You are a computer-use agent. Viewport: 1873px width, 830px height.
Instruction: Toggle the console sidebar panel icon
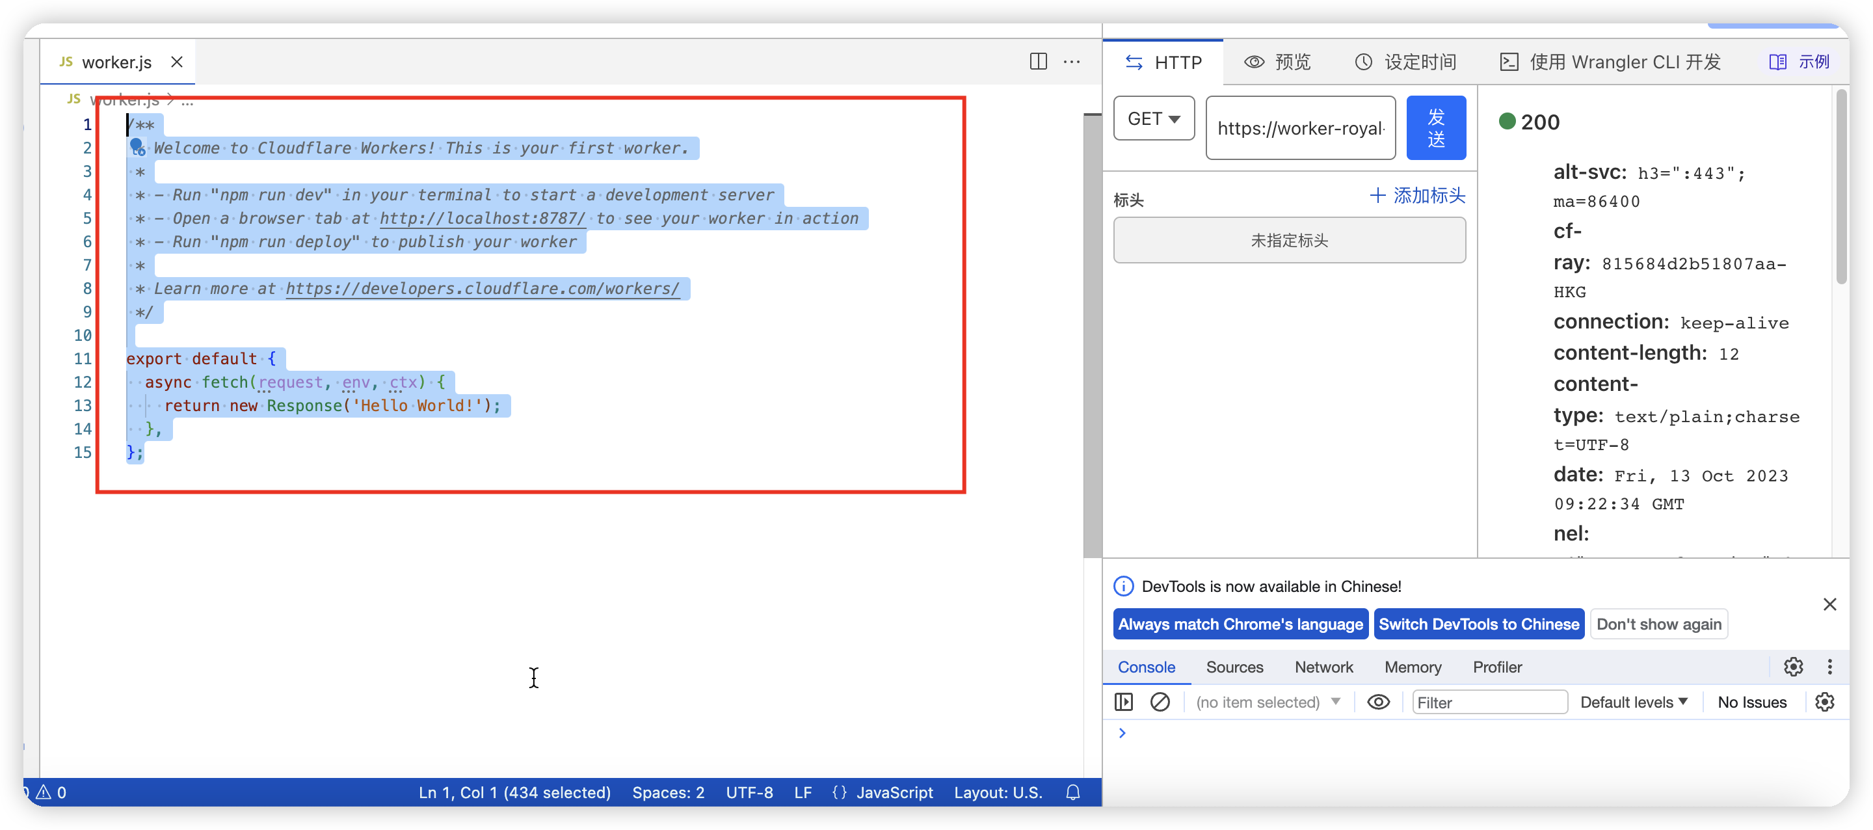pos(1123,702)
